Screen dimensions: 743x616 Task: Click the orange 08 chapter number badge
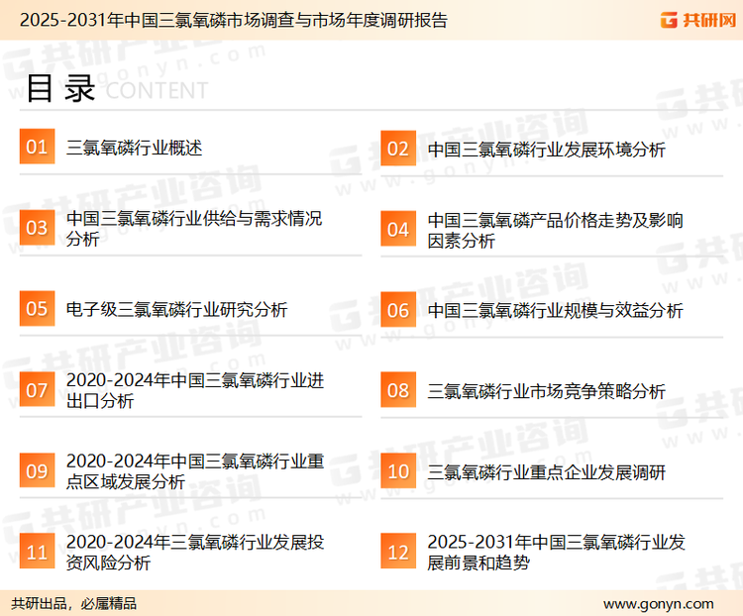click(398, 390)
